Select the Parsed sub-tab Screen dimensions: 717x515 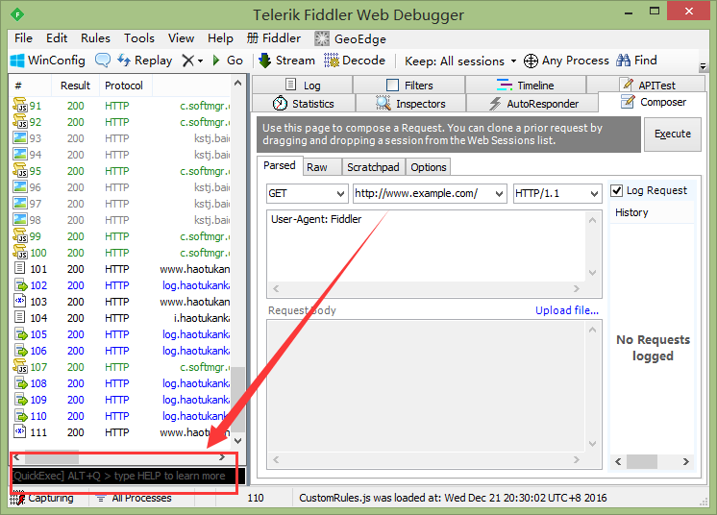280,165
